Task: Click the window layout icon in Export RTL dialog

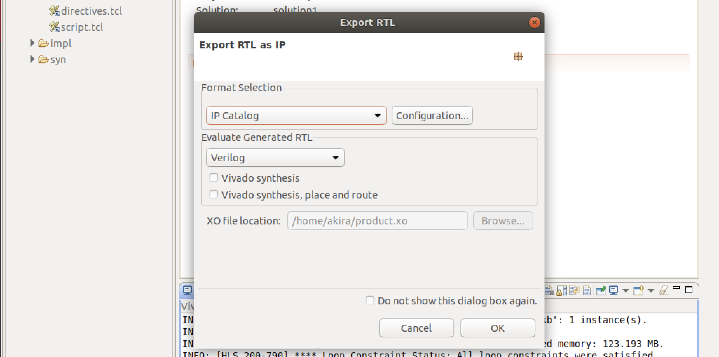Action: [518, 56]
